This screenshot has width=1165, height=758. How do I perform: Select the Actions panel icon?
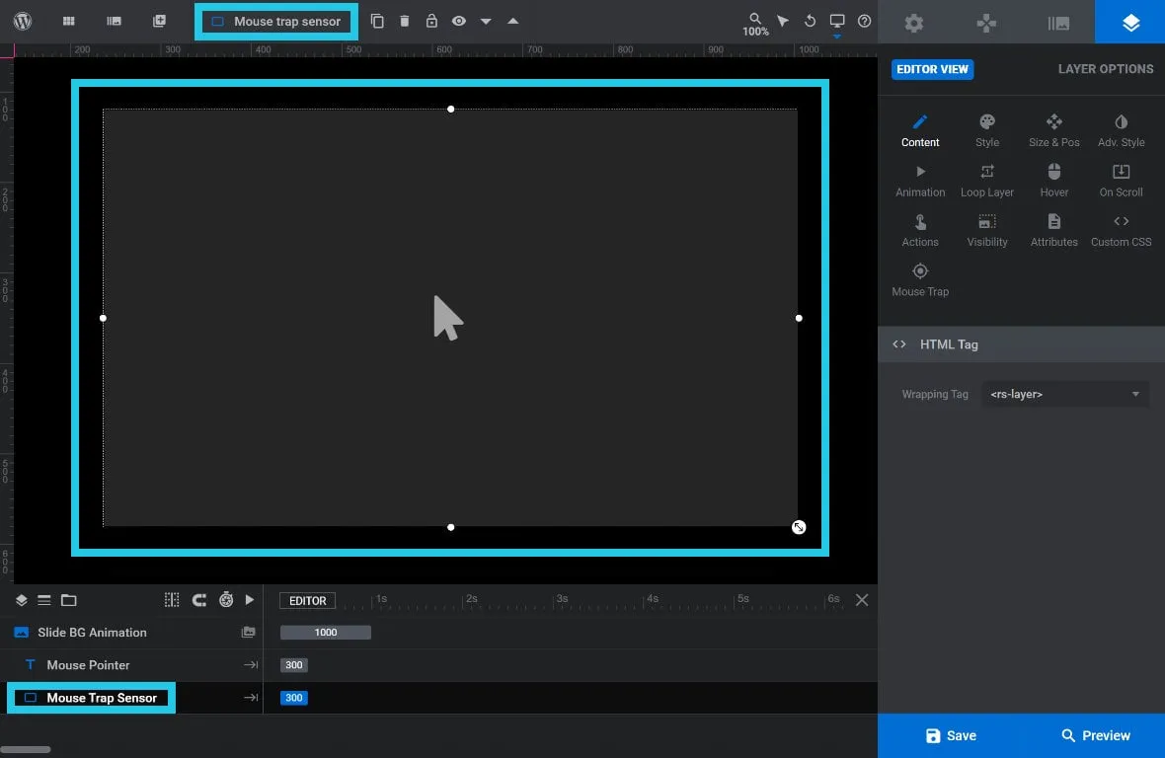click(x=919, y=228)
